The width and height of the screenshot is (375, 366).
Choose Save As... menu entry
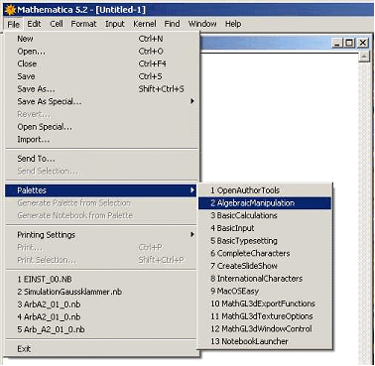pos(102,89)
